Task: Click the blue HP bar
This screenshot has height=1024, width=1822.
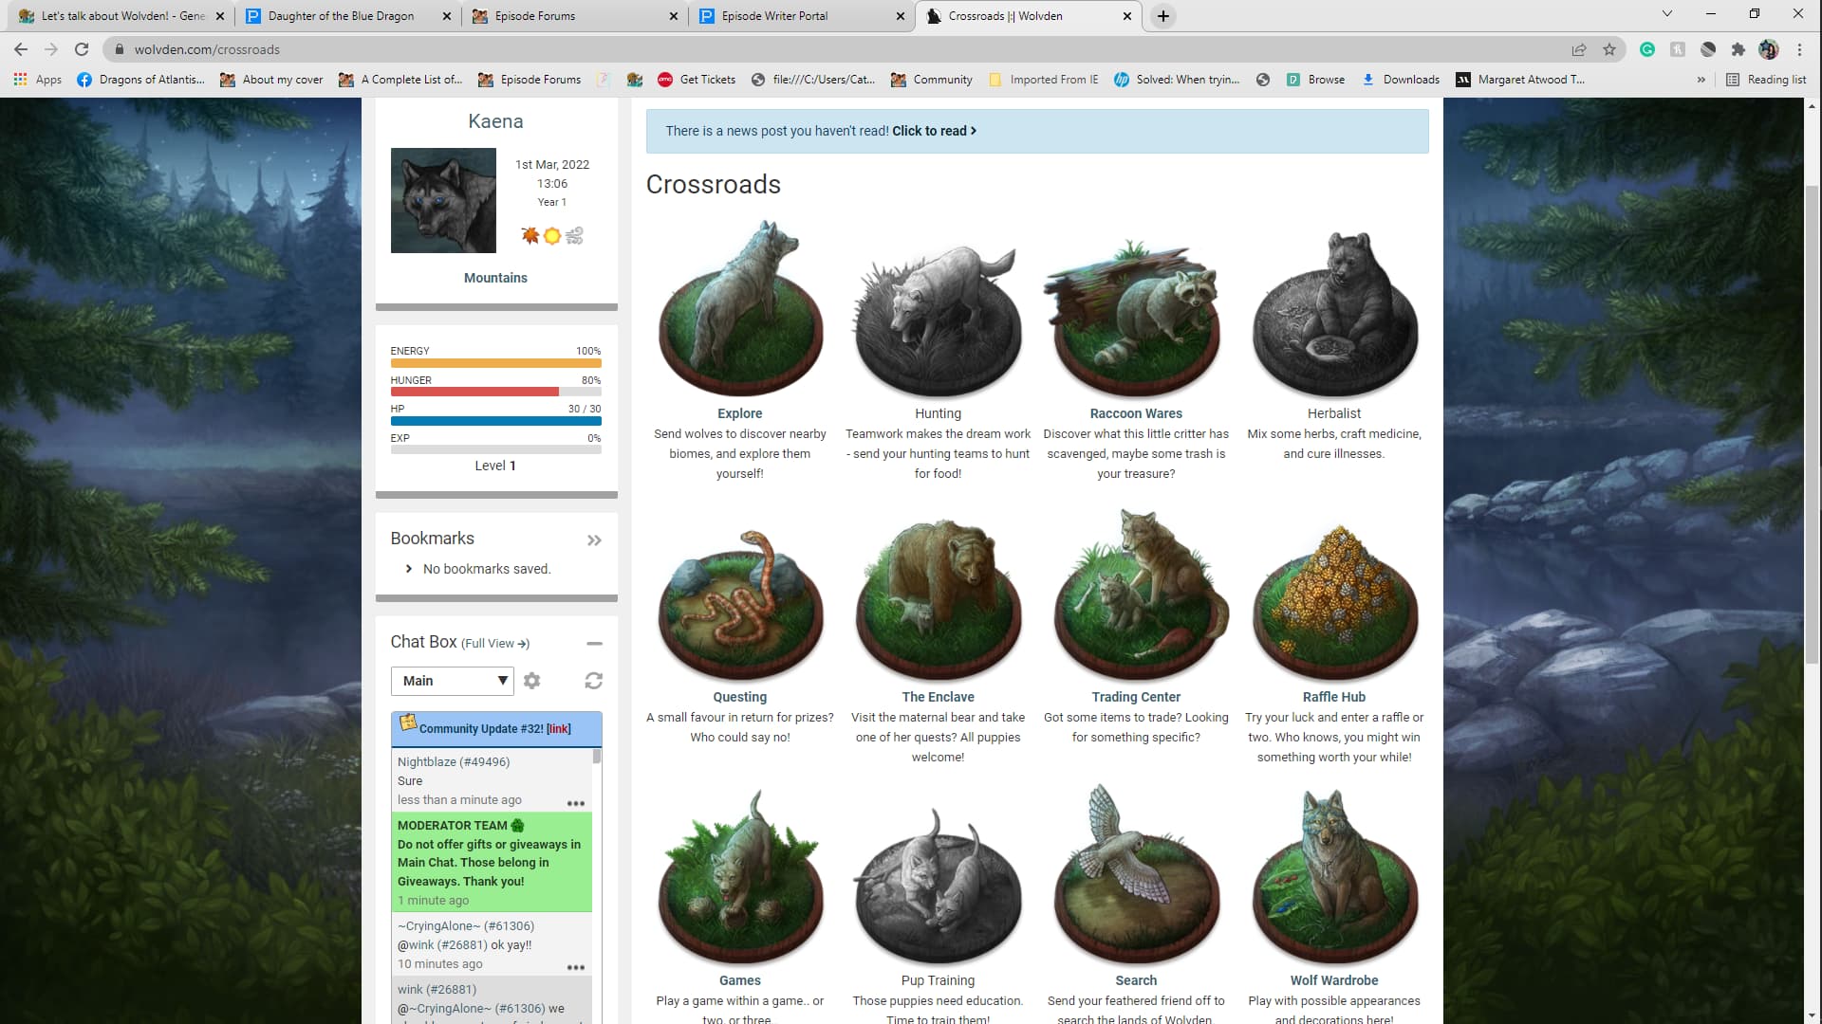Action: tap(496, 421)
